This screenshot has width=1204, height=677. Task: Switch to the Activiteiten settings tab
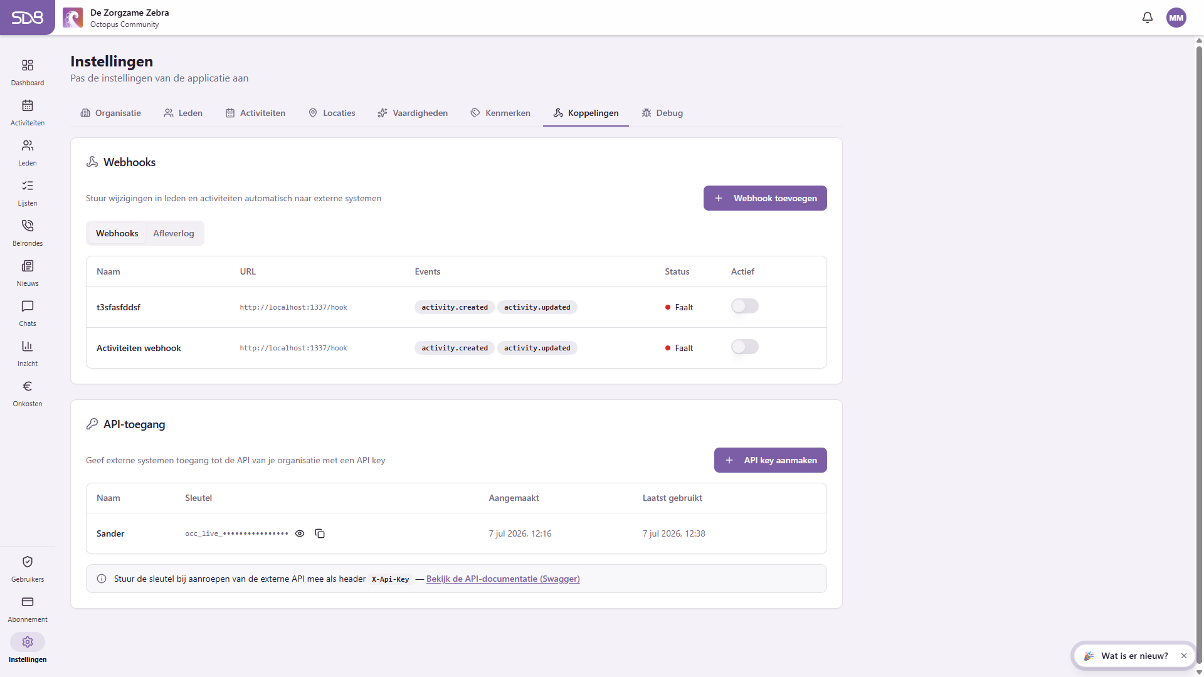pos(255,113)
